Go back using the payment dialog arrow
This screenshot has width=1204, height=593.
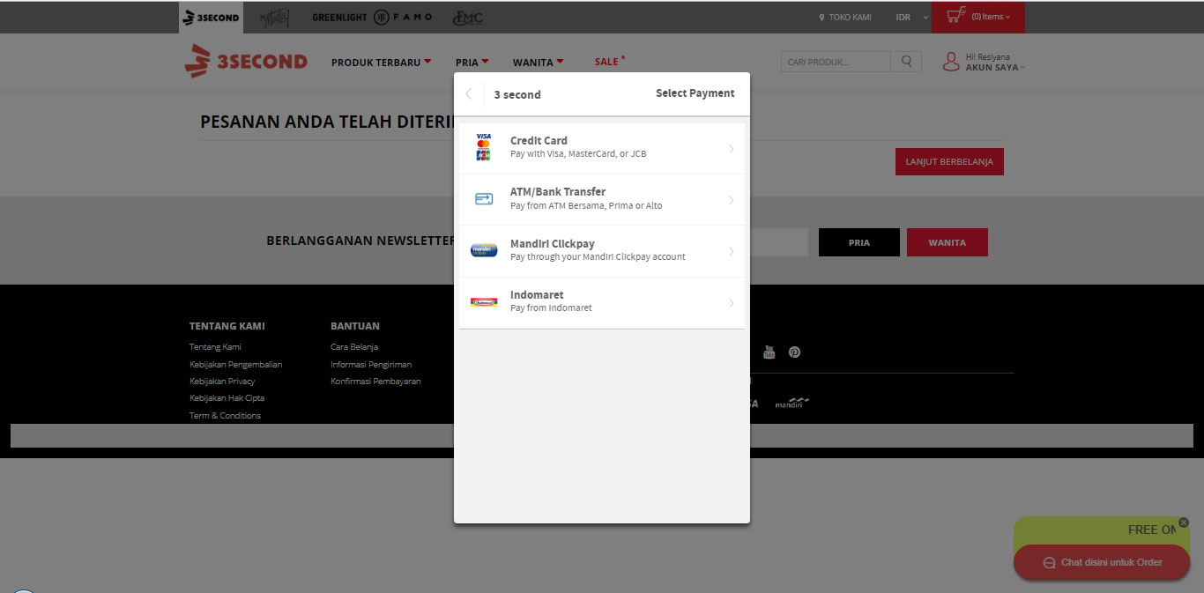click(469, 94)
